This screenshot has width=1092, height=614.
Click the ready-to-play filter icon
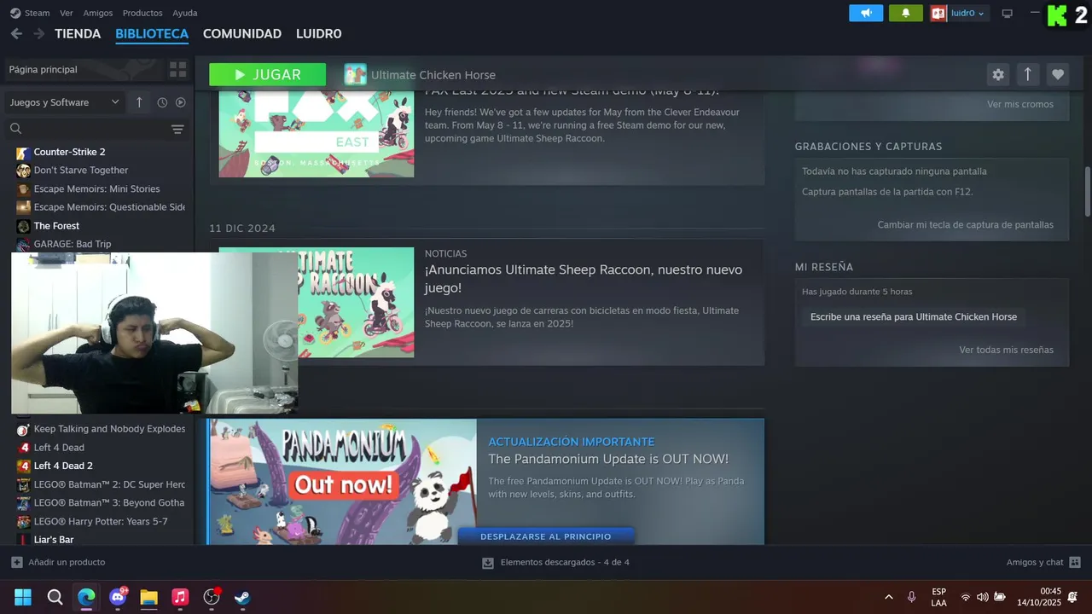(x=180, y=102)
